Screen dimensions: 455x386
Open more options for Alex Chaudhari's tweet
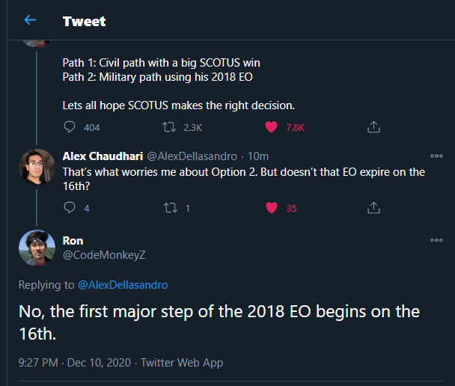[436, 156]
